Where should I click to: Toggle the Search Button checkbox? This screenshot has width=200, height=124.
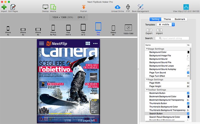click(x=188, y=114)
